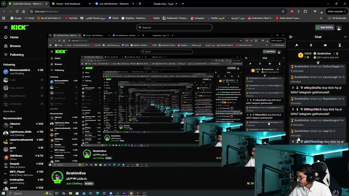Click the hourglass timeout icon in chat toolbar
This screenshot has width=349, height=196.
340,45
